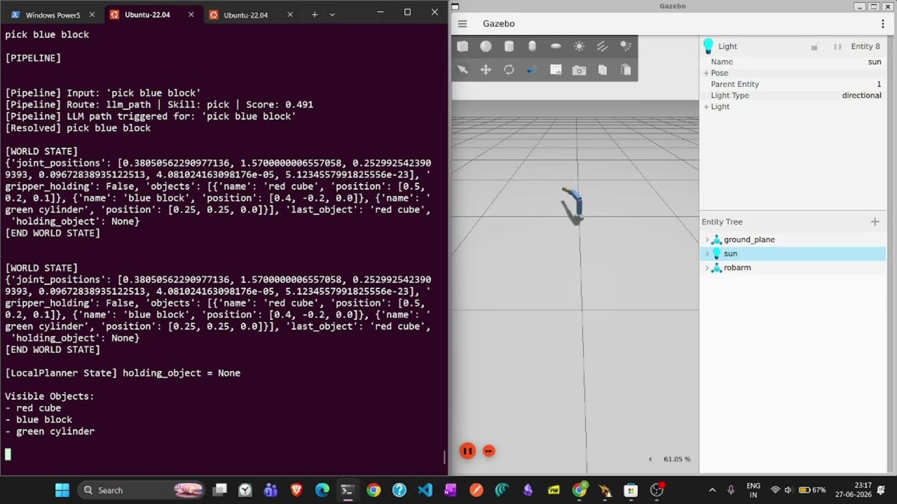Open the Gazebo hamburger menu
Screen dimensions: 897x504
point(463,24)
